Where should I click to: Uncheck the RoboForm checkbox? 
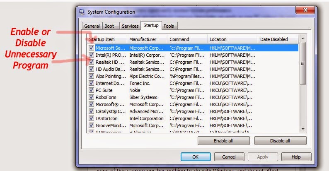click(91, 97)
